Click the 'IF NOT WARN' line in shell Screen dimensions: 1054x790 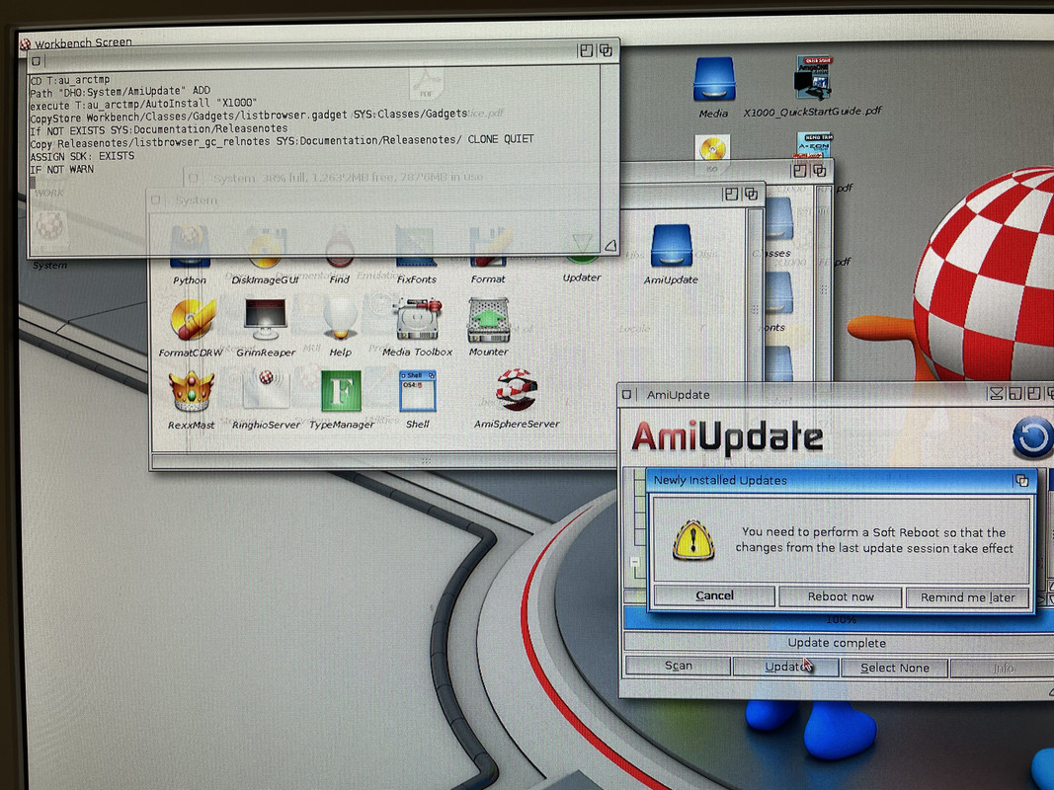[x=62, y=169]
